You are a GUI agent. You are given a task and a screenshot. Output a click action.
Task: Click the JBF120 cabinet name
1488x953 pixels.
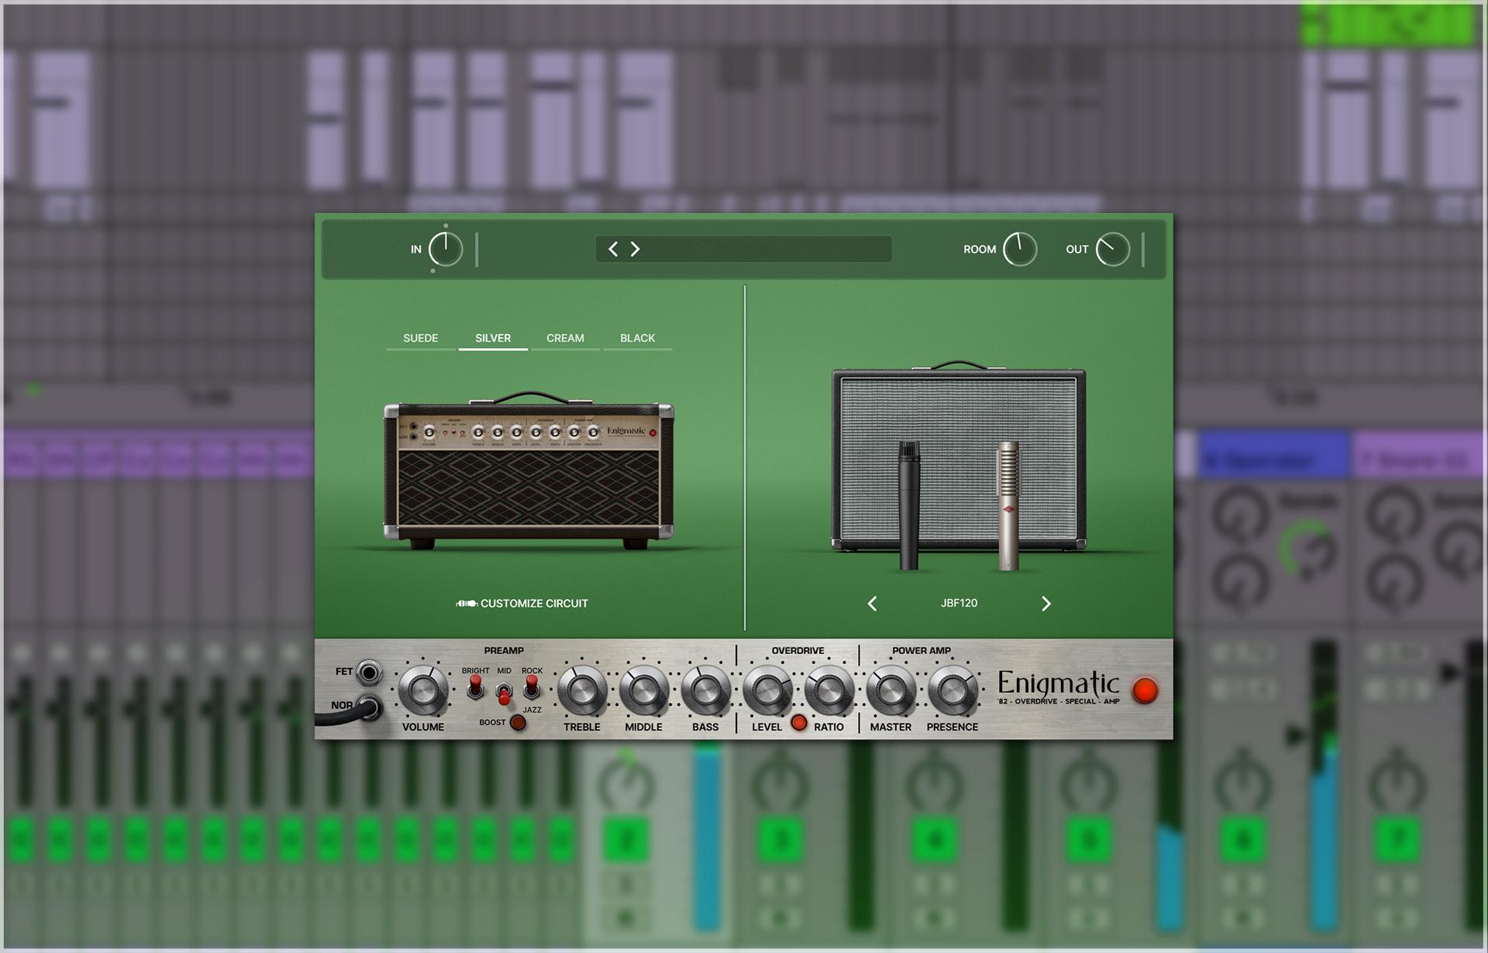[959, 603]
